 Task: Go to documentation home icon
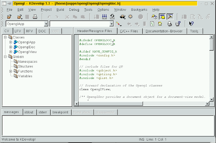tap(160, 24)
